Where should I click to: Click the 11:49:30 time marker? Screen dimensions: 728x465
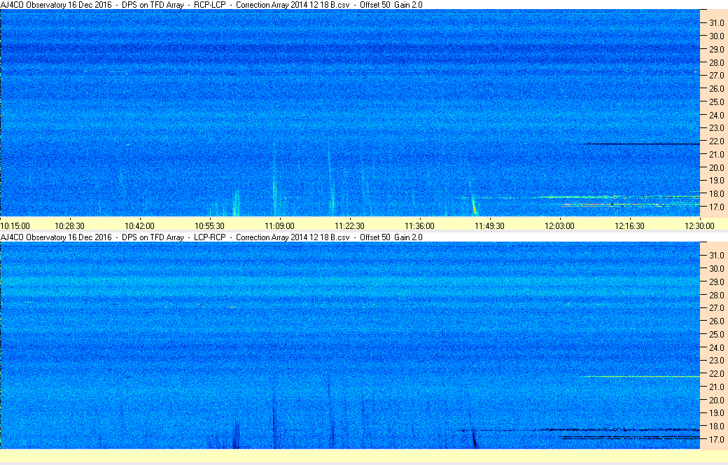pyautogui.click(x=489, y=226)
